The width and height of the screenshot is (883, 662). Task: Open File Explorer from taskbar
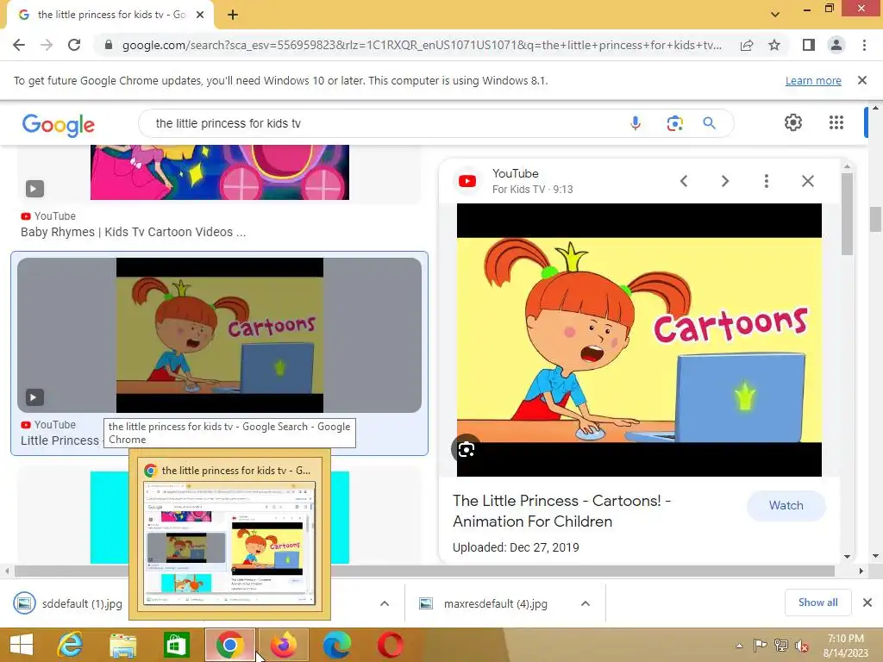coord(122,645)
